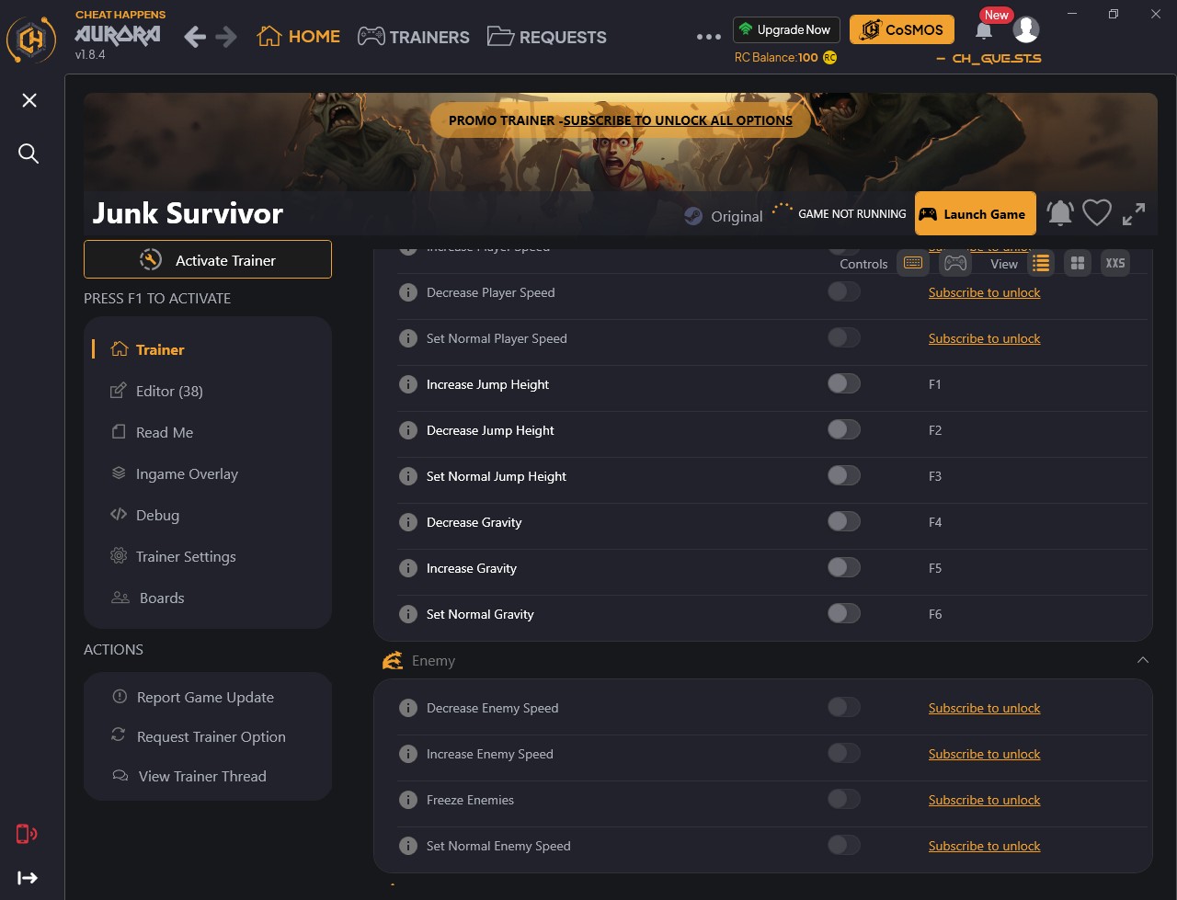This screenshot has width=1177, height=900.
Task: Open CoSMOS button
Action: tap(902, 29)
